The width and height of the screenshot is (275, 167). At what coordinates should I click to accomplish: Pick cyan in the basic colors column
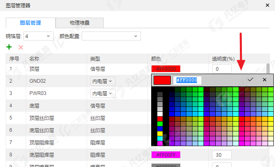(x=160, y=139)
